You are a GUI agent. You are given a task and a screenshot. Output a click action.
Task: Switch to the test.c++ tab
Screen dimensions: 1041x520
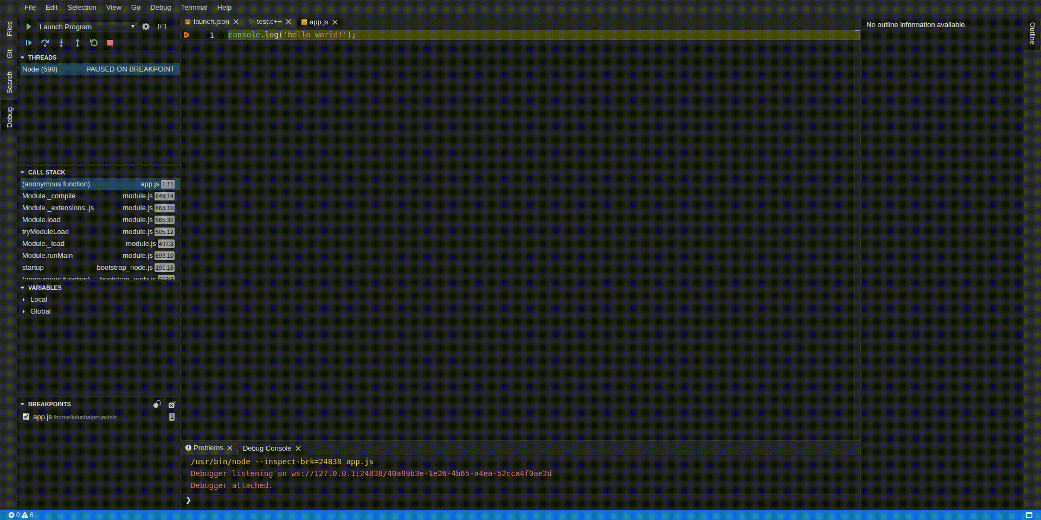tap(269, 22)
